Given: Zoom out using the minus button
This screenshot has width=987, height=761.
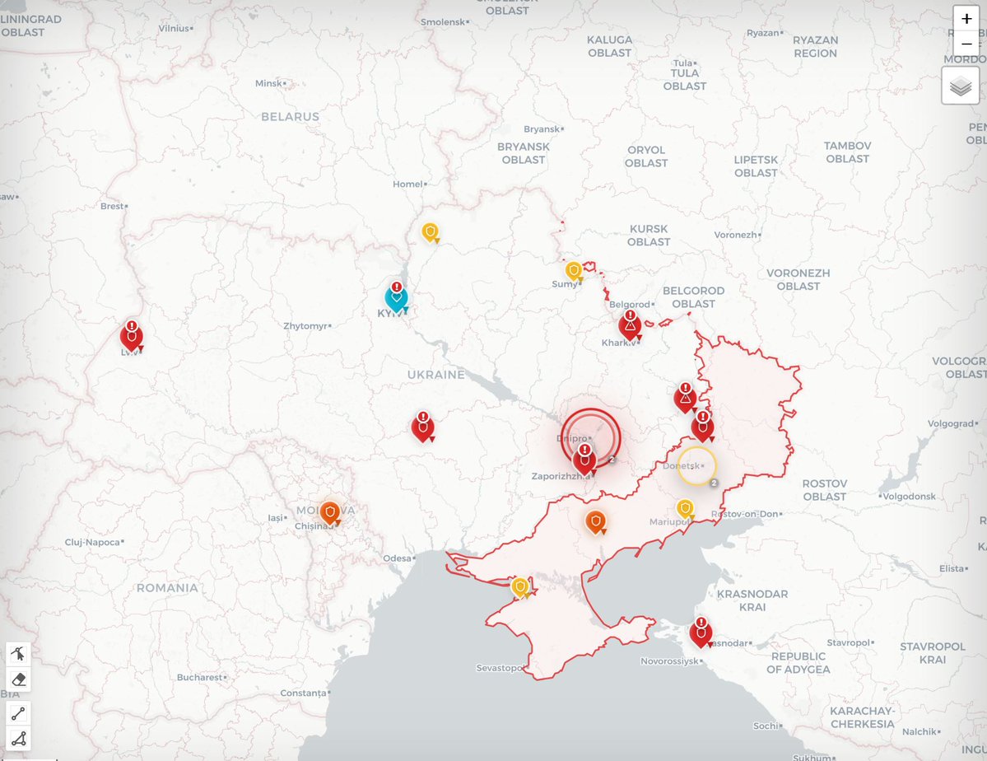Looking at the screenshot, I should (x=966, y=43).
